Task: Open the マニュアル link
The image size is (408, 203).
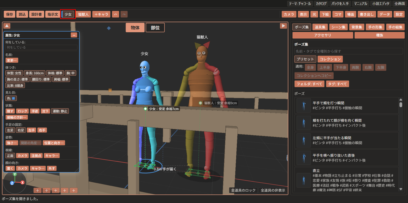Action: [361, 4]
